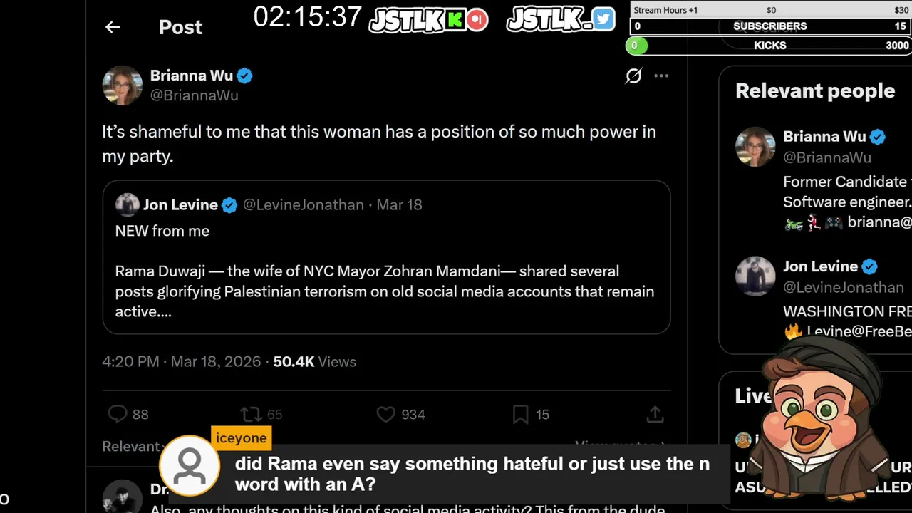This screenshot has height=513, width=912.
Task: Open the post's three-dot more menu
Action: [661, 76]
